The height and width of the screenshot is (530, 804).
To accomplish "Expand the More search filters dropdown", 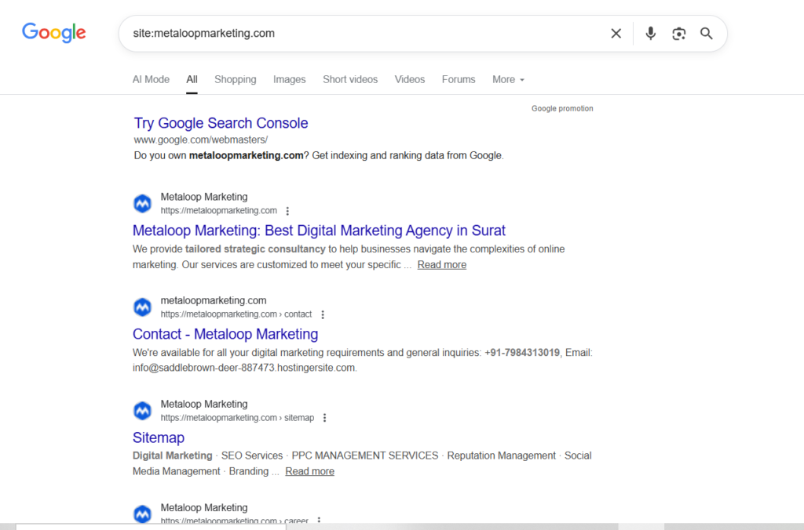I will point(508,79).
